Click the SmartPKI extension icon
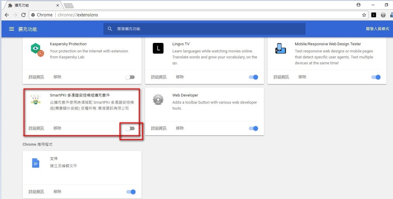The width and height of the screenshot is (393, 199). (36, 99)
